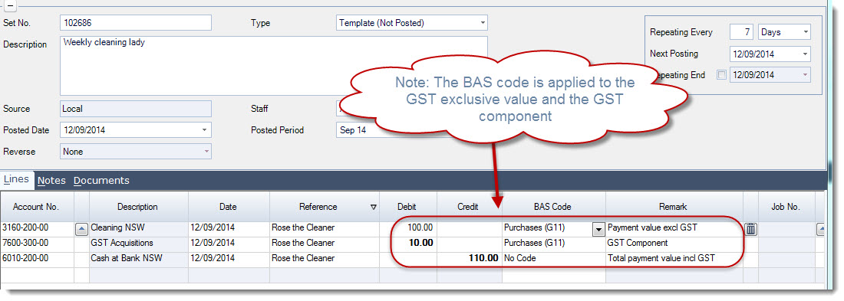Image resolution: width=844 pixels, height=301 pixels.
Task: Click the Repeating Every value 7
Action: [x=741, y=32]
